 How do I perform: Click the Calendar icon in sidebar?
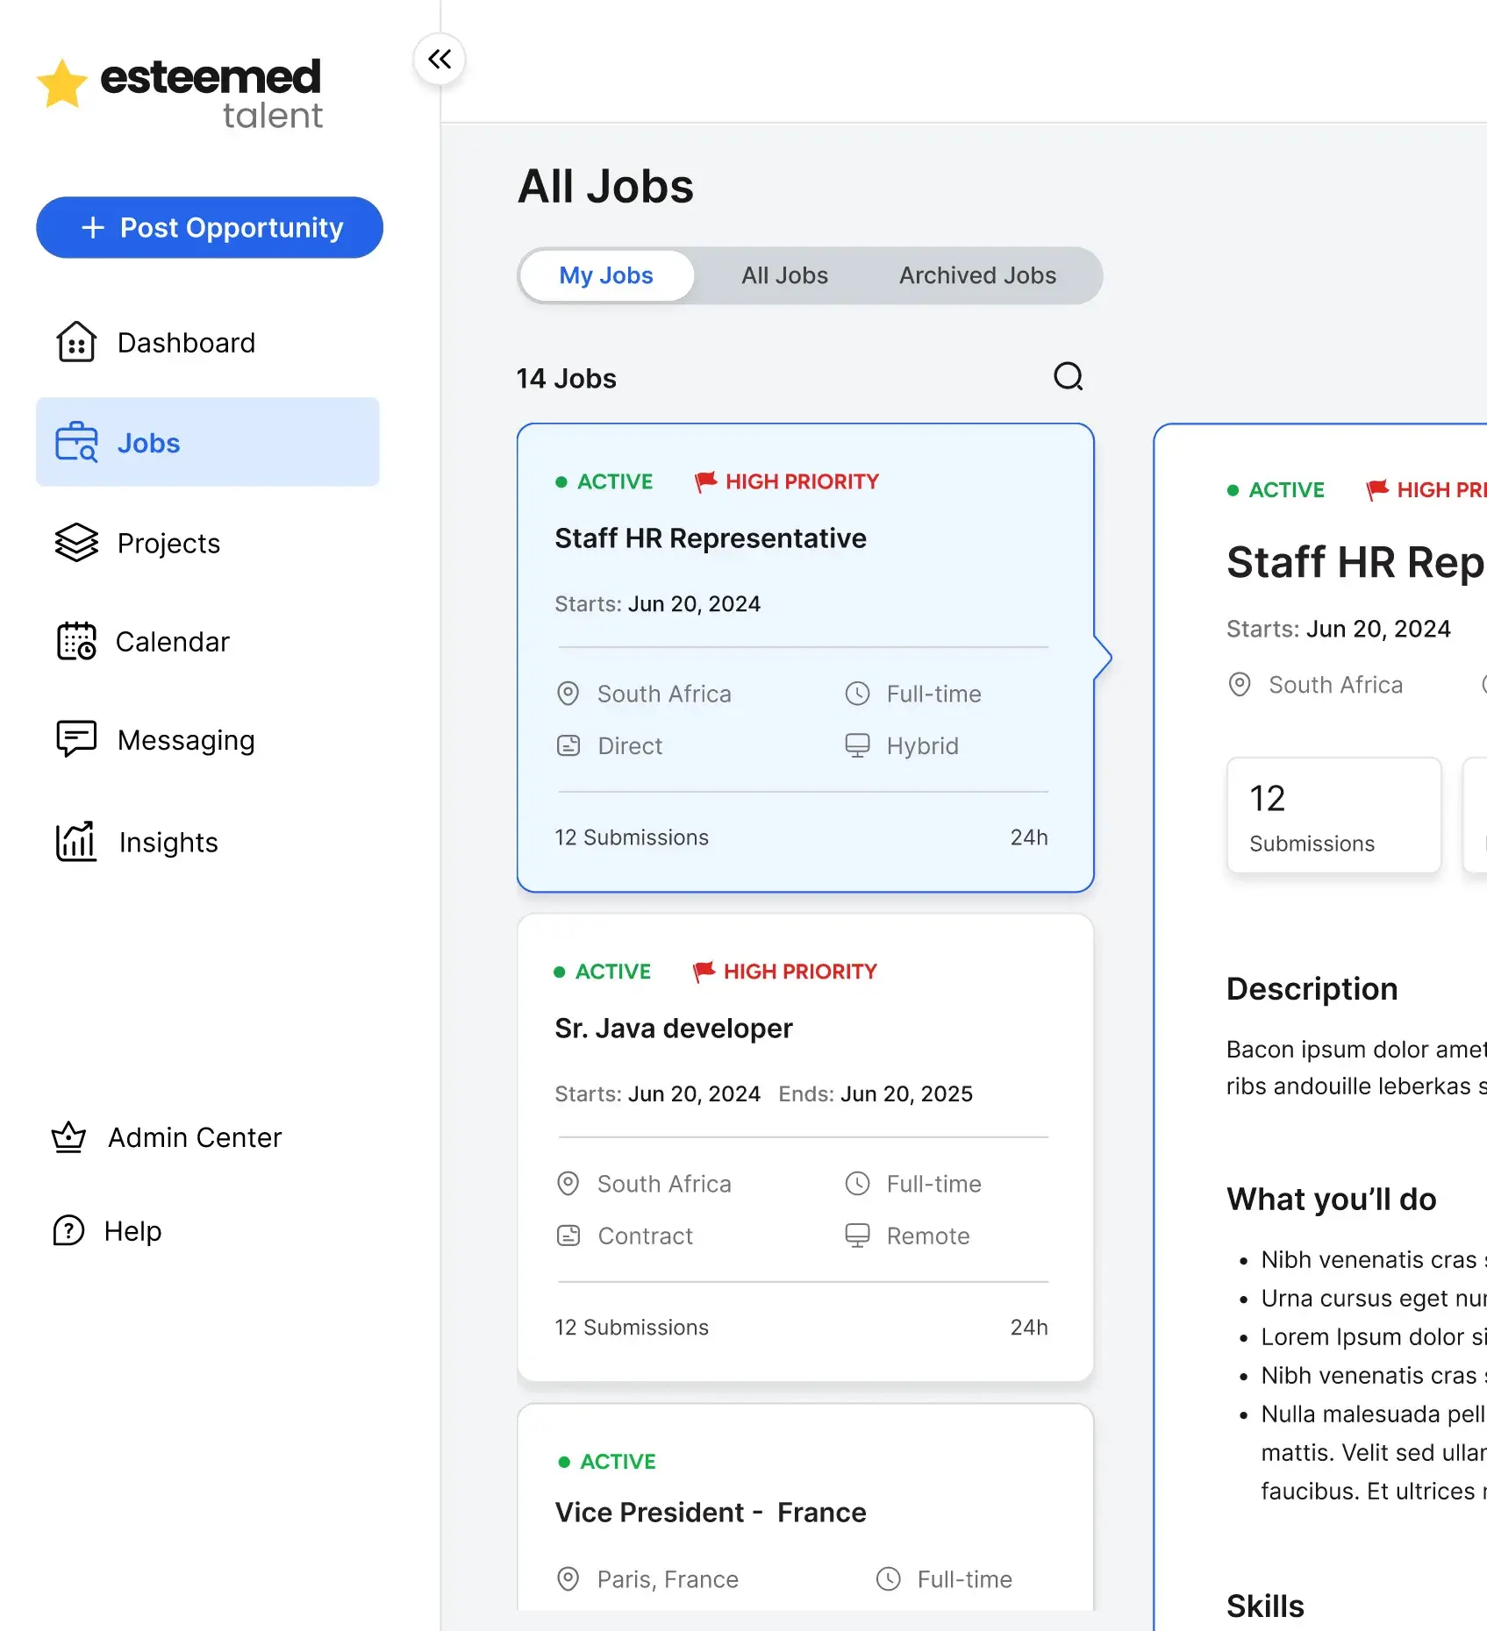[76, 641]
